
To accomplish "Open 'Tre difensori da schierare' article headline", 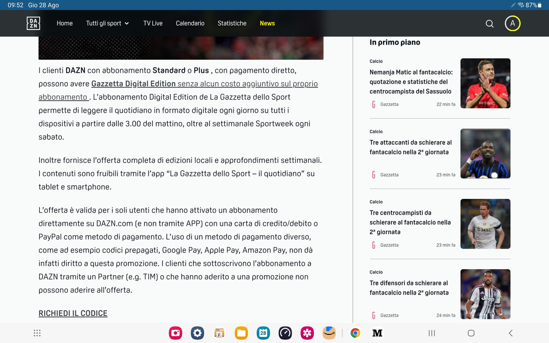I will coord(409,288).
